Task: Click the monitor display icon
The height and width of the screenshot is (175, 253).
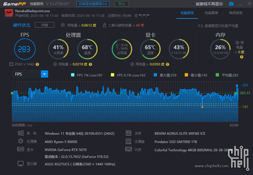Action: [21, 164]
